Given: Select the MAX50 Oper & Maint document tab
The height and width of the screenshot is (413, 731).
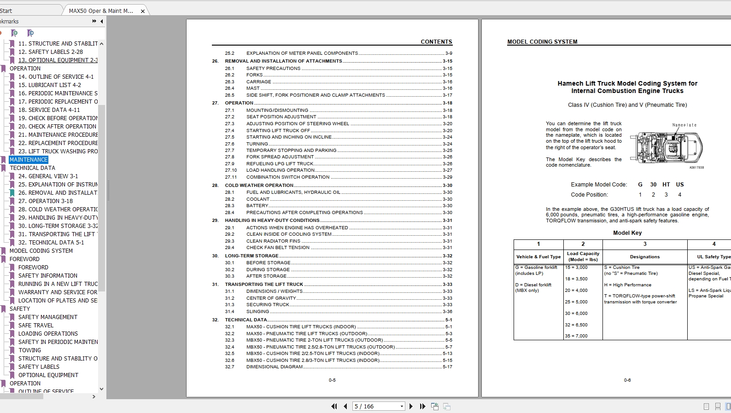Looking at the screenshot, I should 101,11.
